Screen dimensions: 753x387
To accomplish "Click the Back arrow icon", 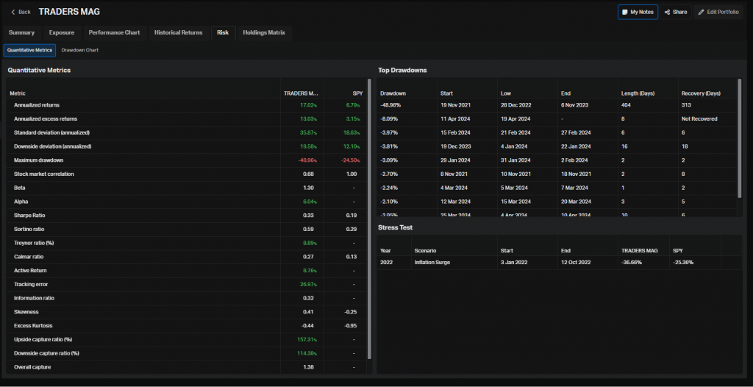I will coord(13,12).
